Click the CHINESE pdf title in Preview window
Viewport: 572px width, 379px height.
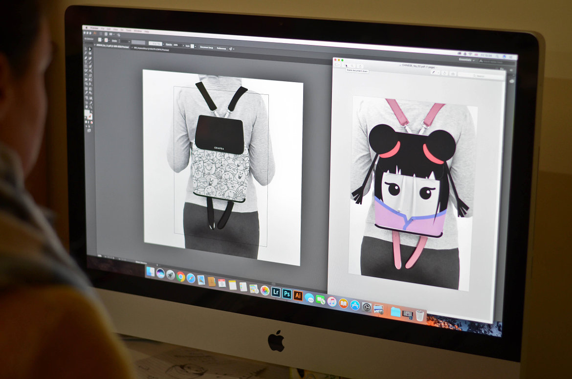418,66
